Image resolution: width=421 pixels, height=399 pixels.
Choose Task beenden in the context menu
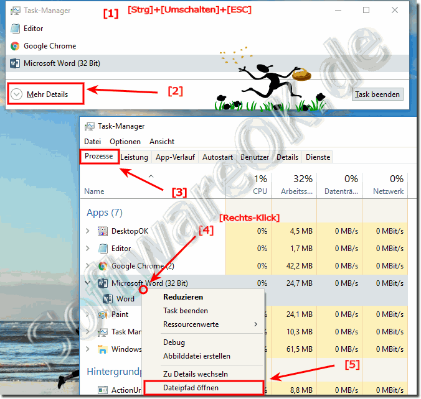tap(204, 311)
